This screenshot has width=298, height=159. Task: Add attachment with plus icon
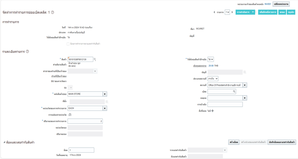(213, 111)
